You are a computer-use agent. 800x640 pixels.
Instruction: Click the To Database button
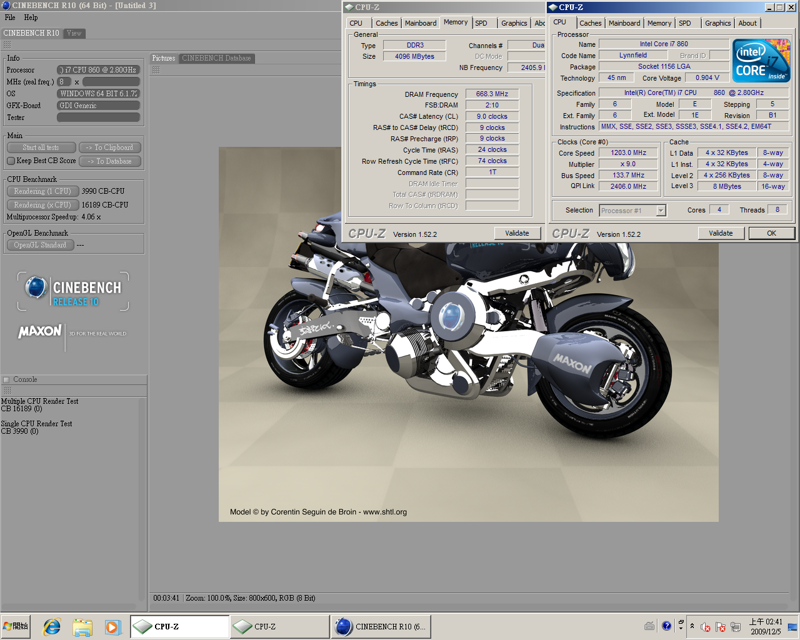[x=110, y=161]
